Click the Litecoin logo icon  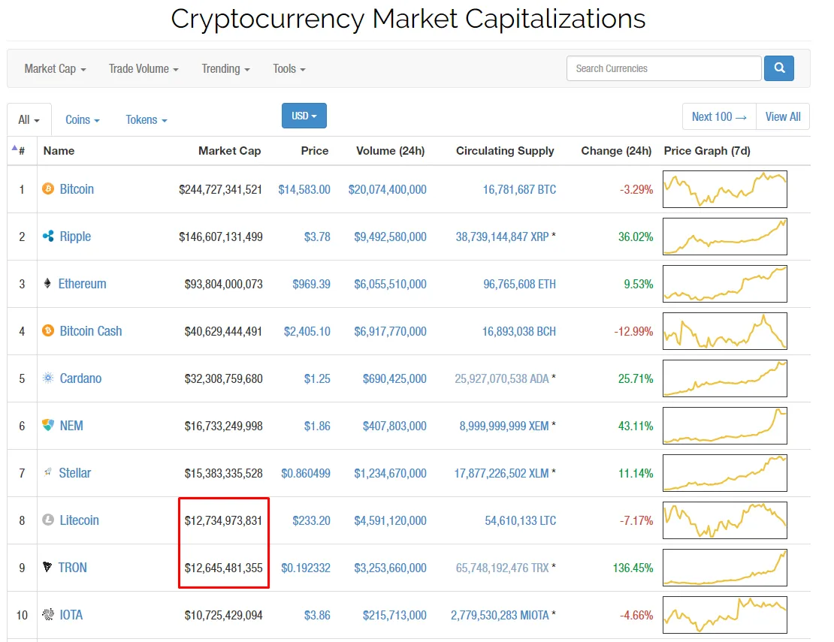tap(48, 520)
